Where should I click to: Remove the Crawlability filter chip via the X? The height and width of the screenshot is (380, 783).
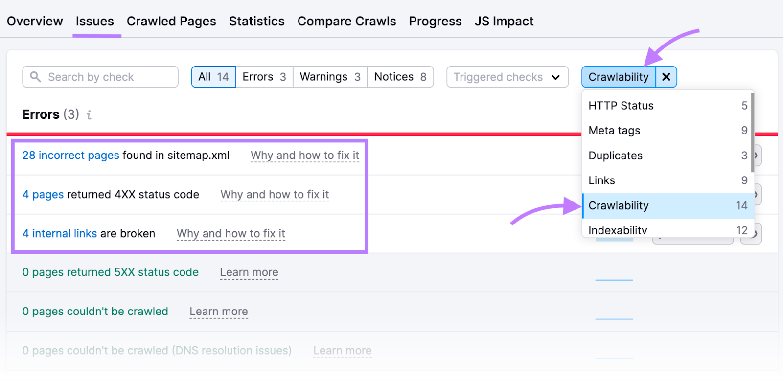[666, 77]
